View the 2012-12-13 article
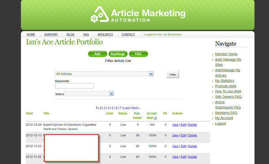269x164 pixels. tap(175, 135)
